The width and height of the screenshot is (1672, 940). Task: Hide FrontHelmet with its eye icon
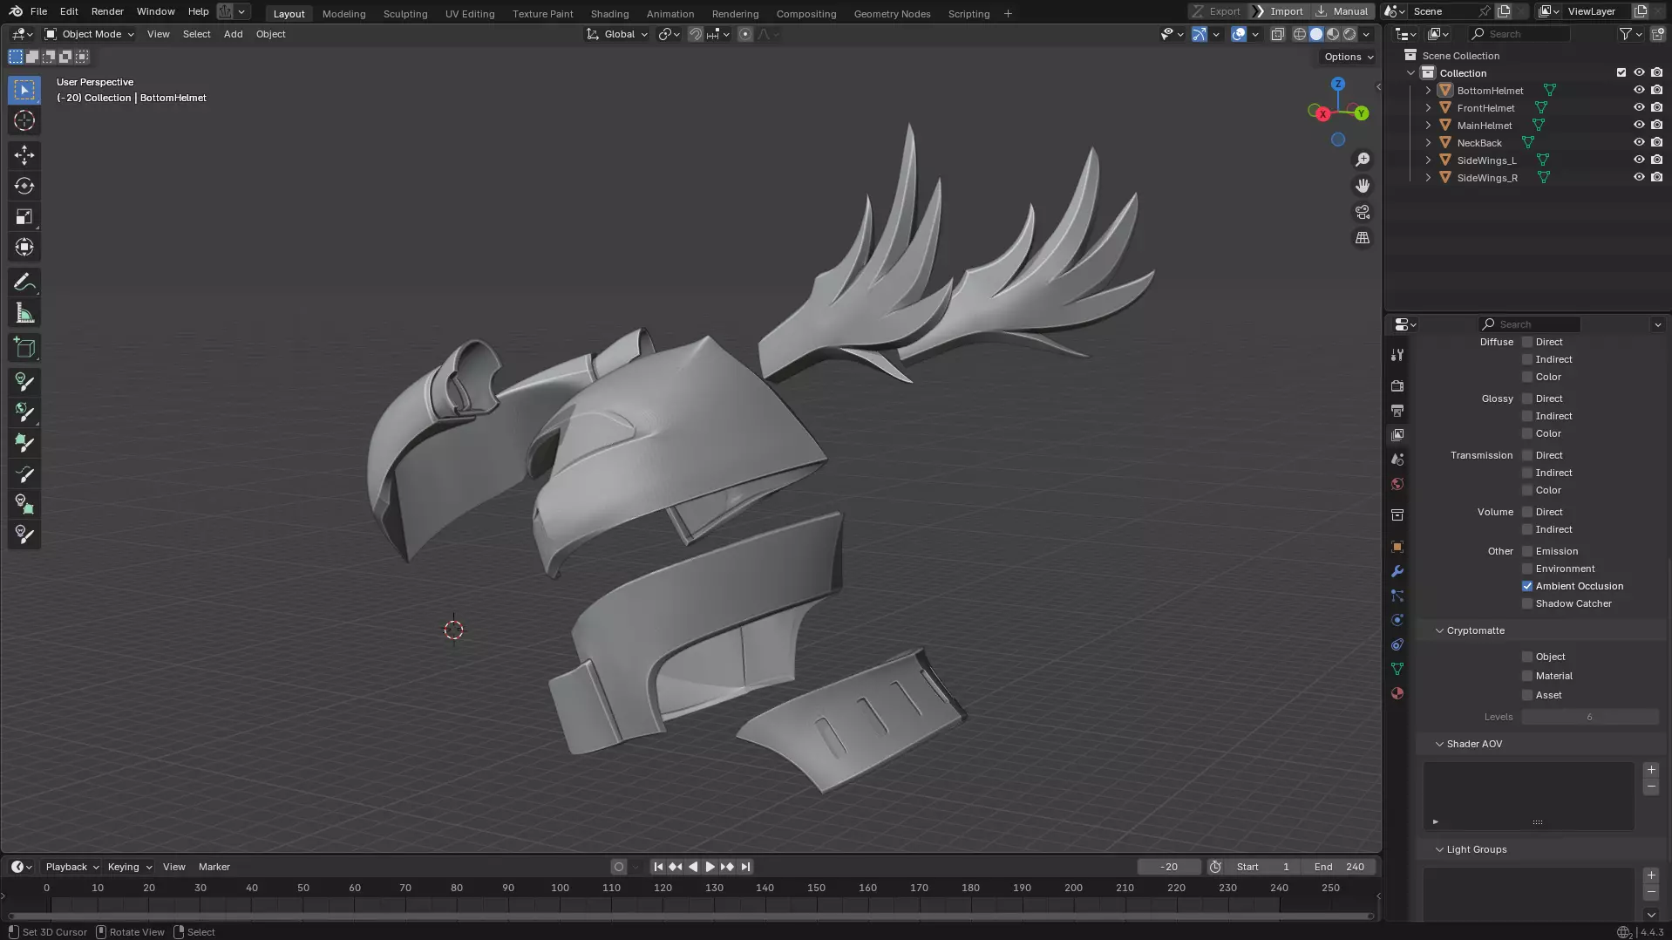(x=1639, y=107)
